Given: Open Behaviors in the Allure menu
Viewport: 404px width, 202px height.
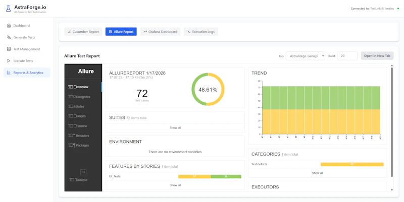Looking at the screenshot, I should (83, 136).
